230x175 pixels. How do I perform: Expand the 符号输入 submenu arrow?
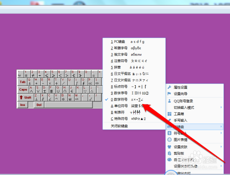coord(221,133)
